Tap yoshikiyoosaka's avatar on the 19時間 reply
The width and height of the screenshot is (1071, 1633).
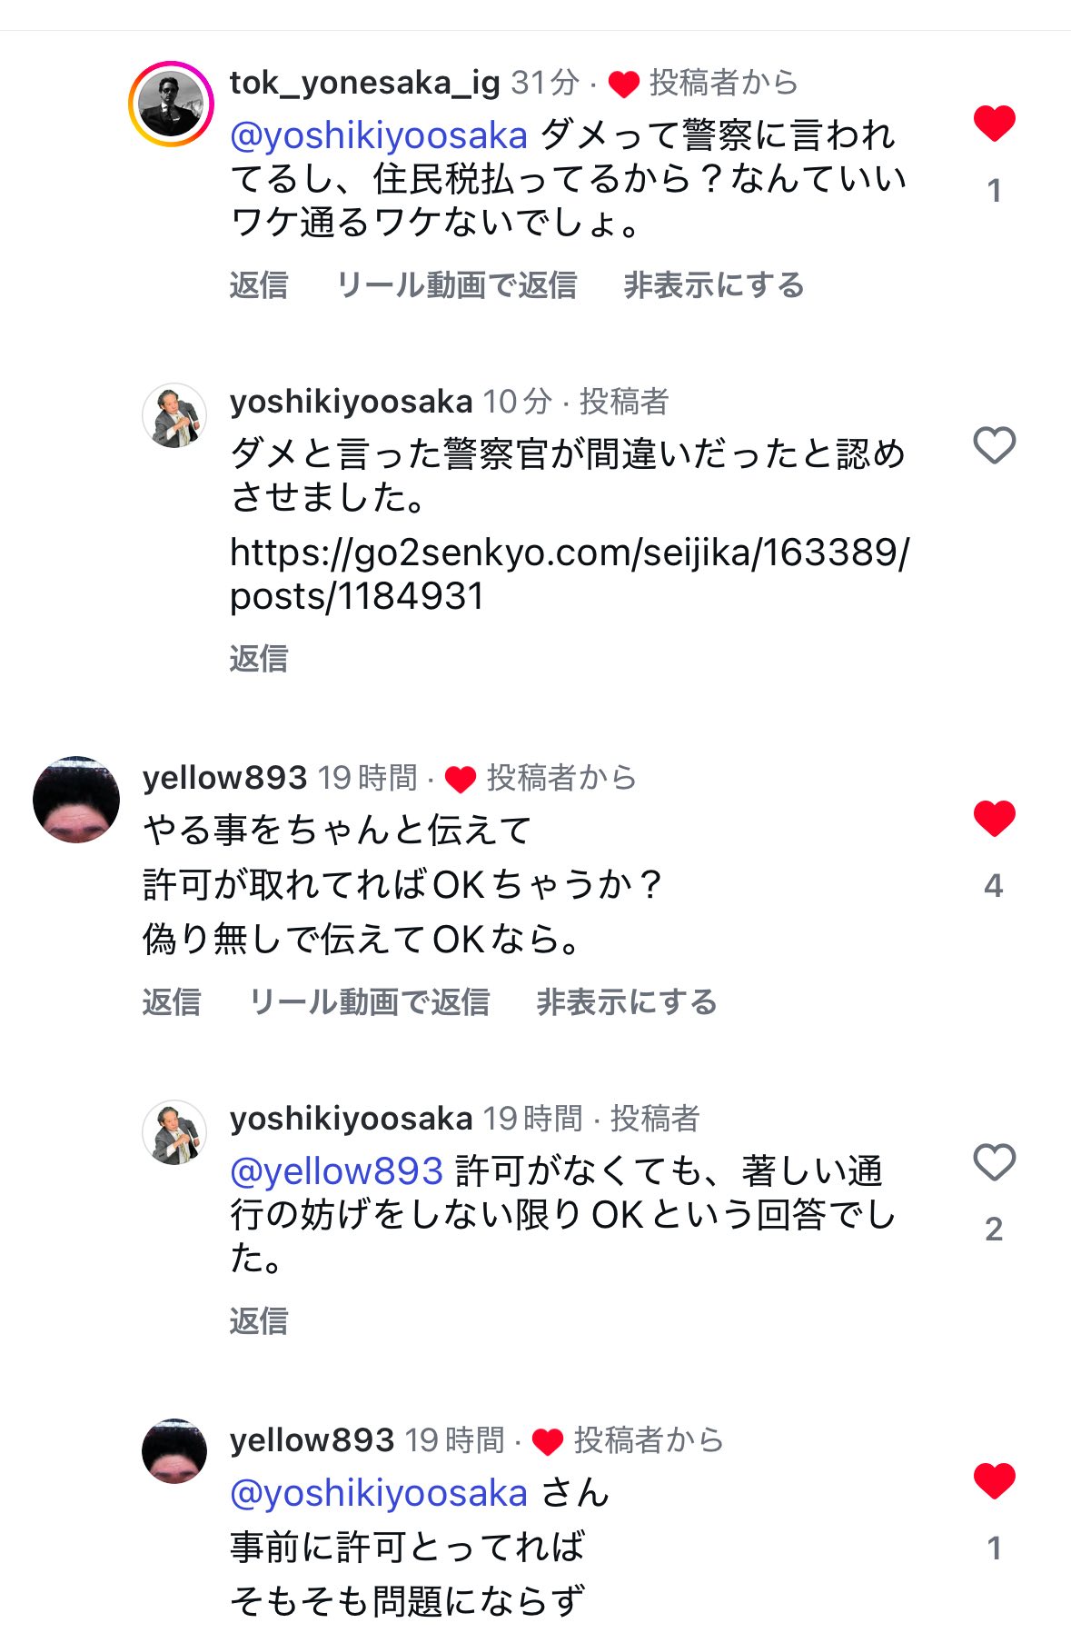(174, 1133)
